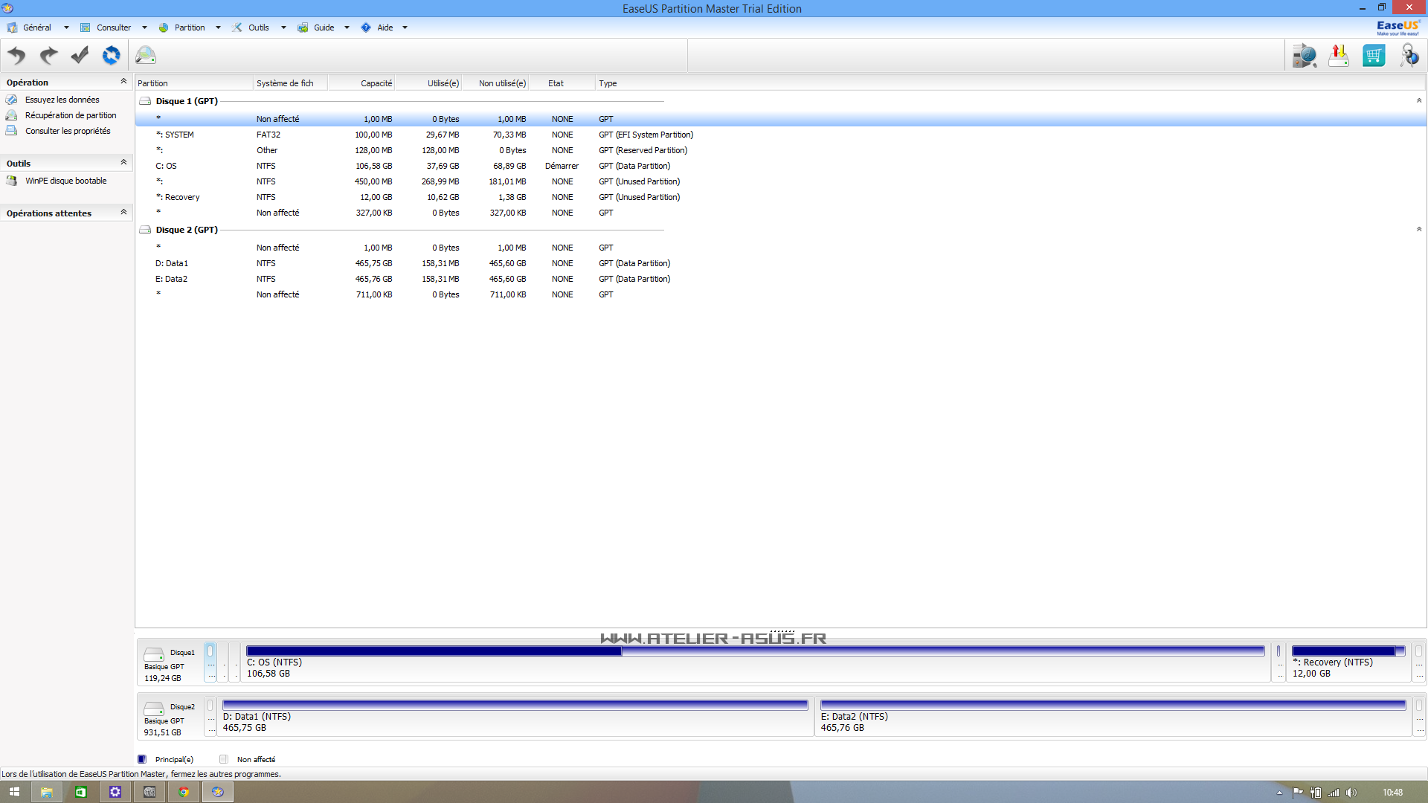
Task: Open the backup drive arrows icon
Action: (1339, 56)
